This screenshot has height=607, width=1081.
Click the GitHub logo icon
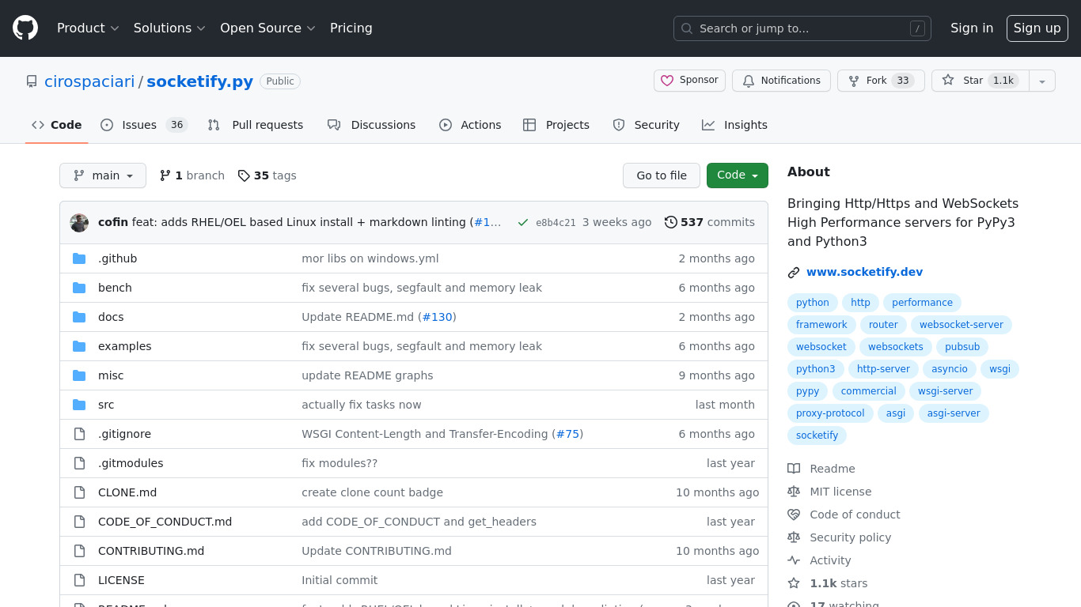click(25, 28)
